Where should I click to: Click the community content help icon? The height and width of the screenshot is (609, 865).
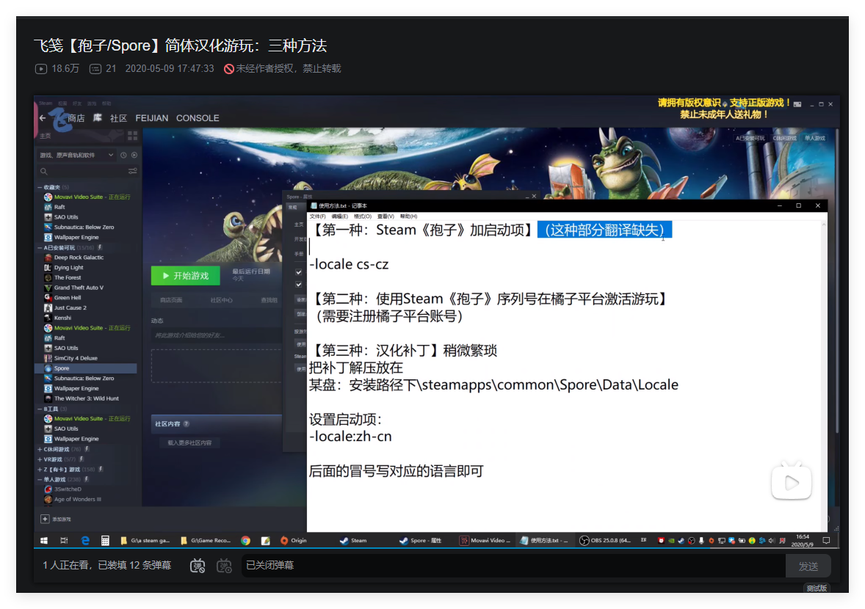[186, 424]
